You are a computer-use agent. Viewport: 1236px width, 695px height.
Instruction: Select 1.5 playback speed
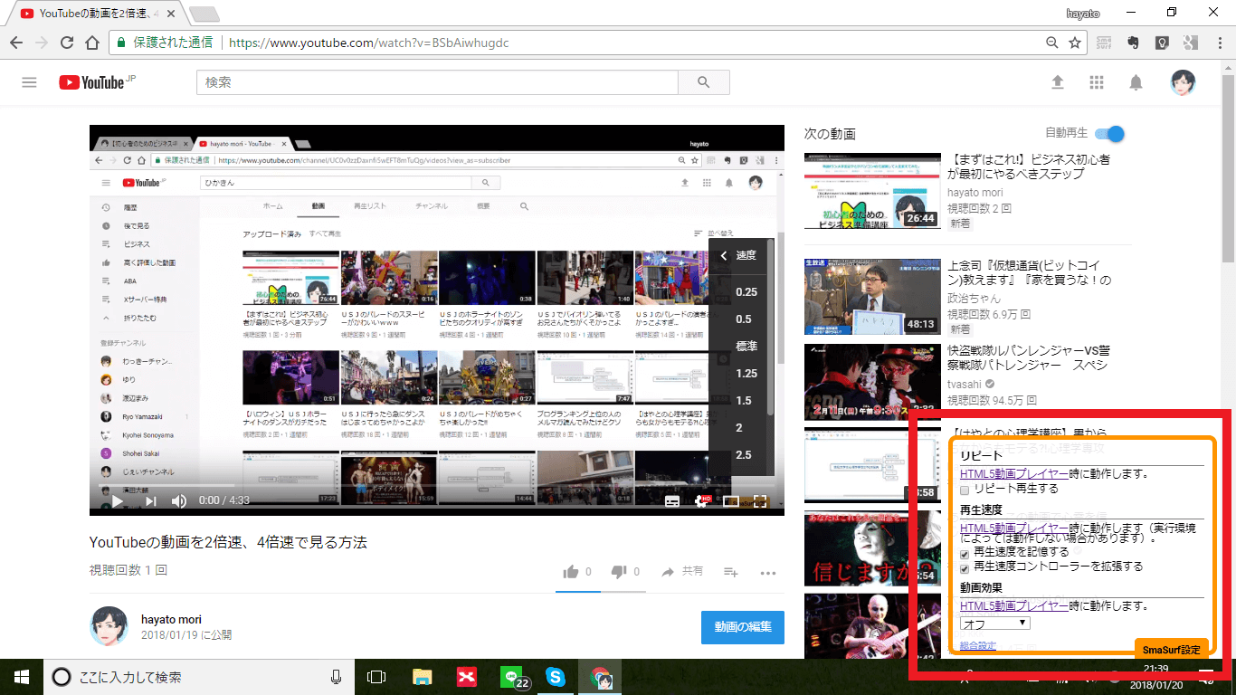744,401
